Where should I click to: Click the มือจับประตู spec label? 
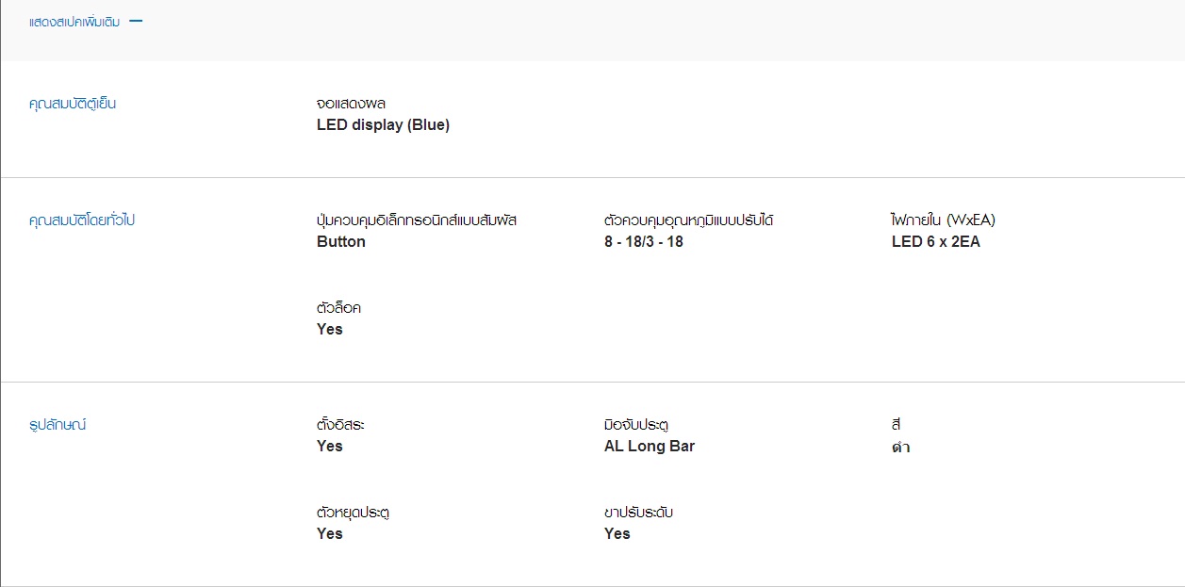636,425
